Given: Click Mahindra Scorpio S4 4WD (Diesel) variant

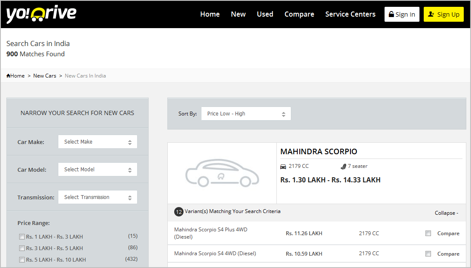Looking at the screenshot, I should point(215,254).
